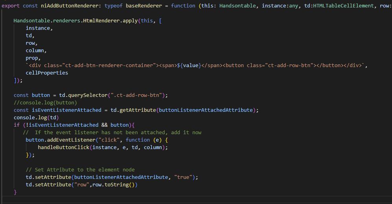Screen dimensions: 392x204
Task: Click the '//console.log(button)' comment
Action: tap(45, 103)
